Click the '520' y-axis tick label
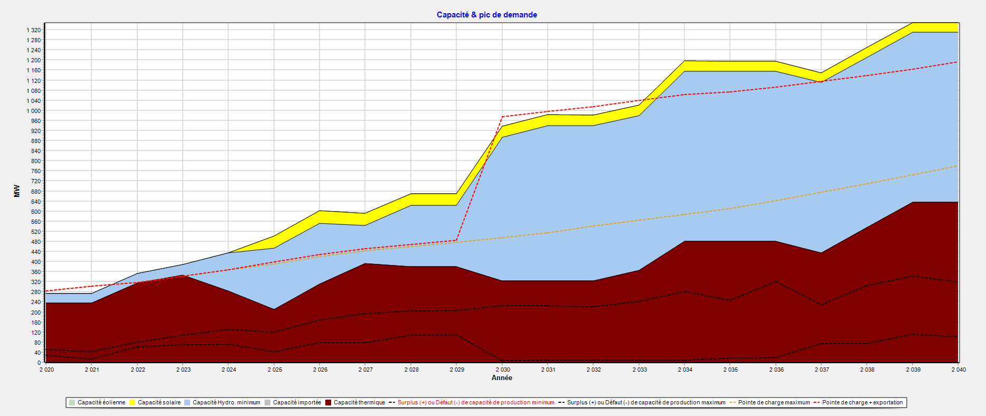The height and width of the screenshot is (416, 986). [36, 232]
